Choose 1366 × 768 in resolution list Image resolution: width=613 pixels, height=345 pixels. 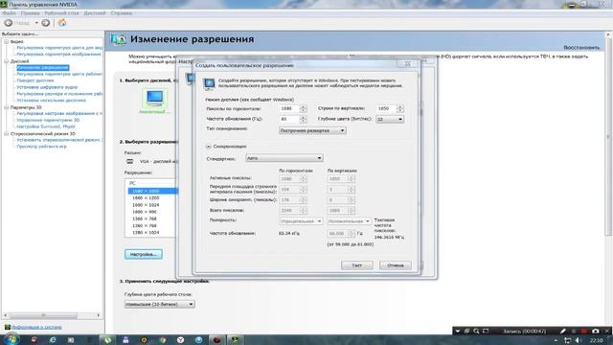point(145,219)
